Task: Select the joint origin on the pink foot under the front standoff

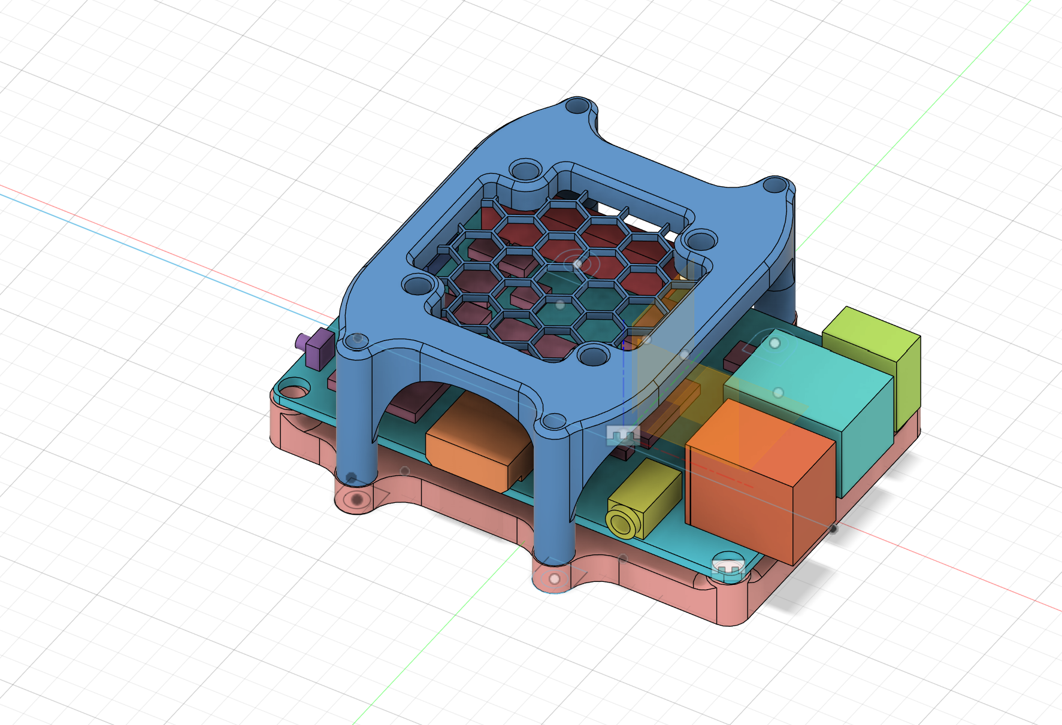Action: 554,579
